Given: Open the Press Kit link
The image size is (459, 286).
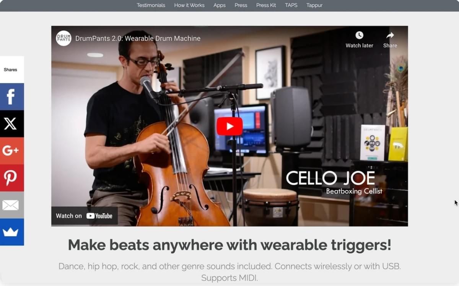Looking at the screenshot, I should click(266, 5).
